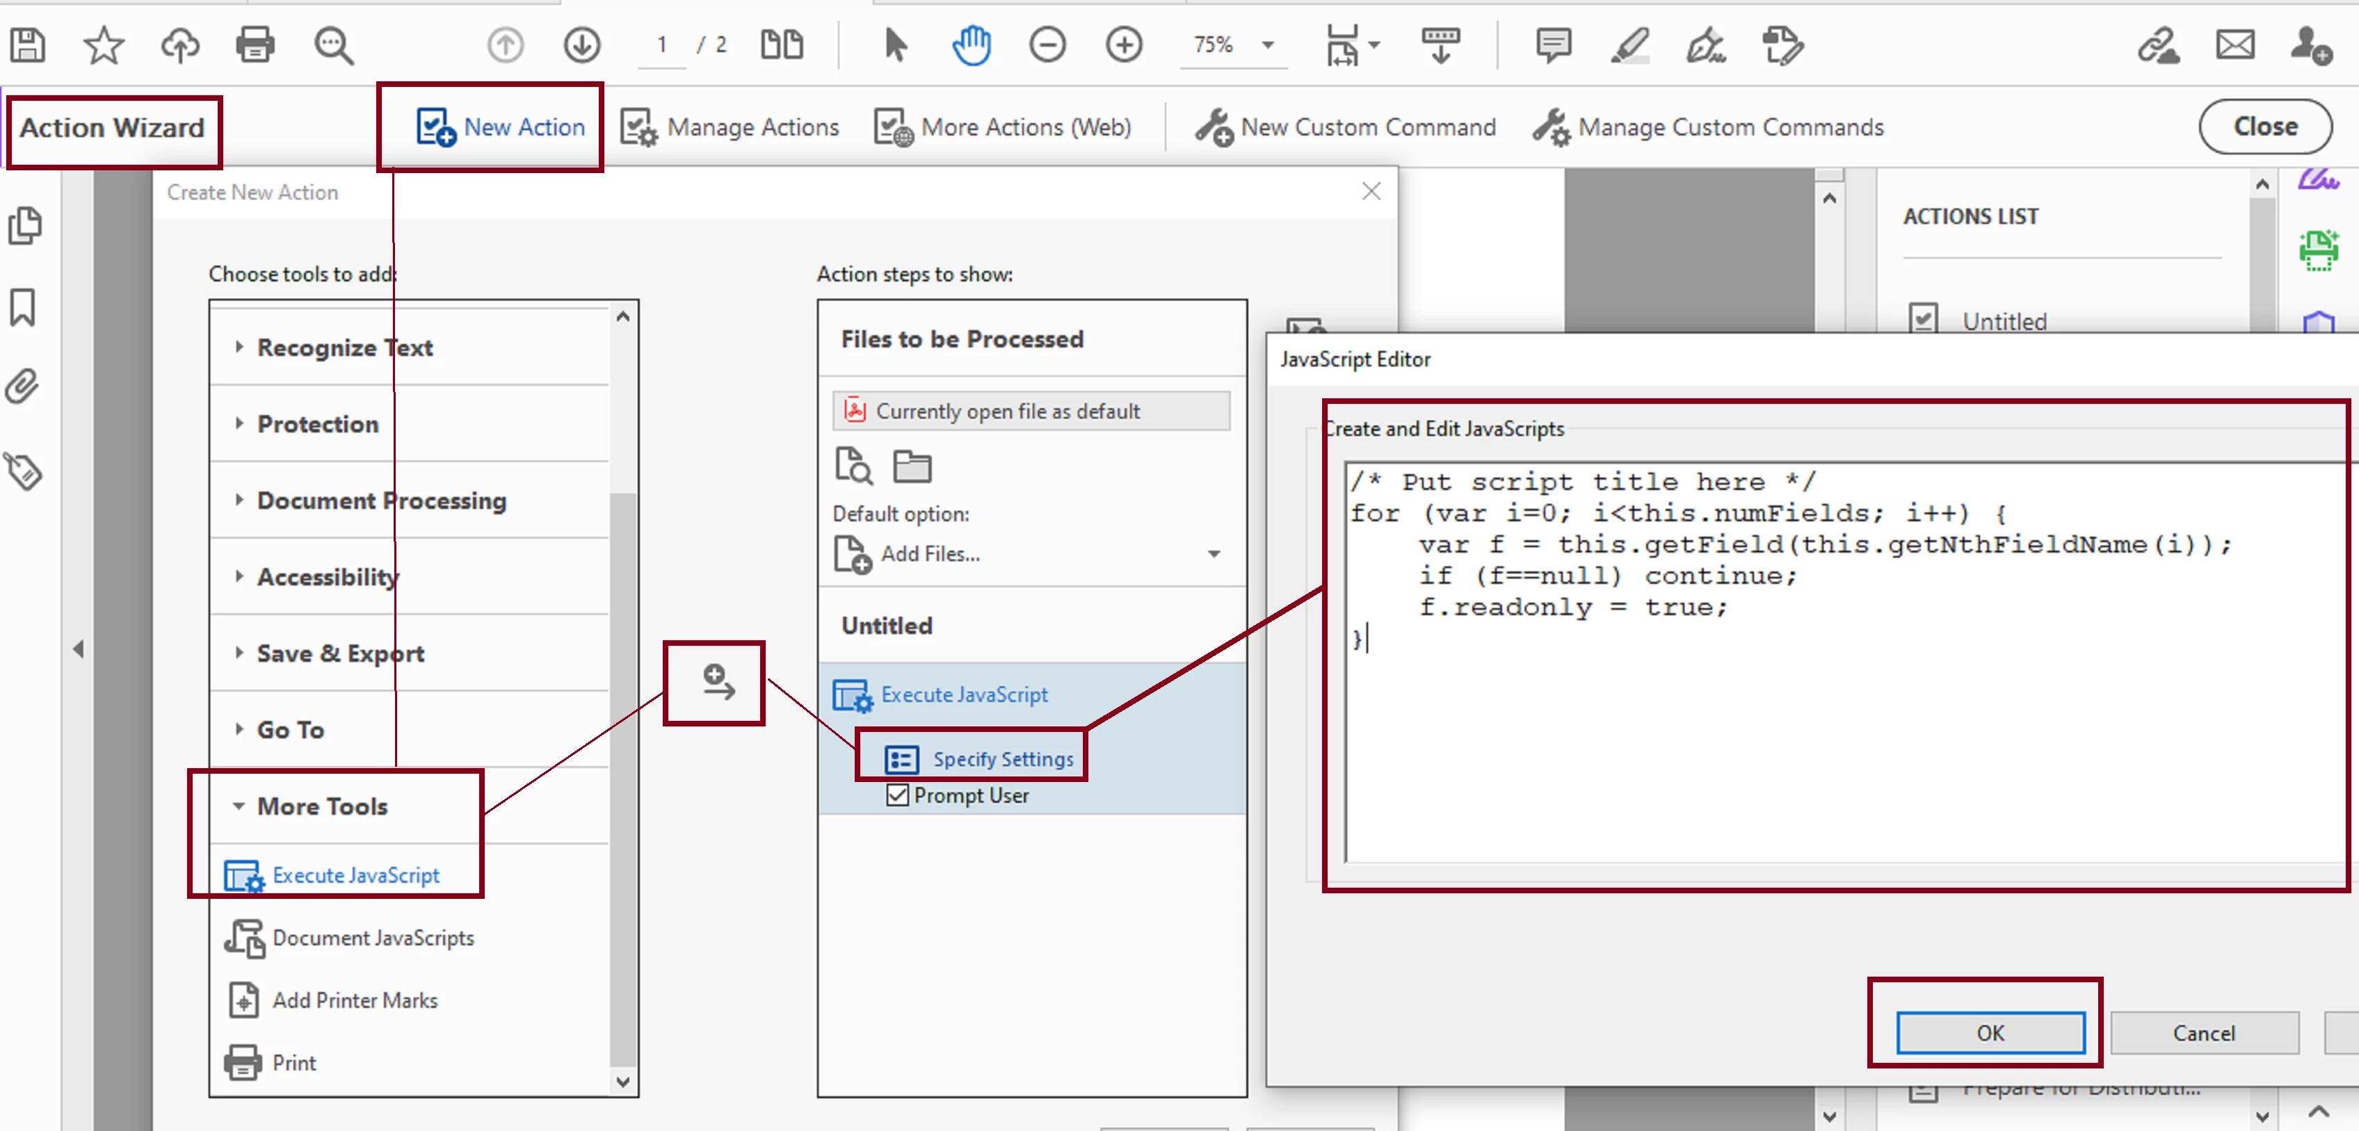Click the Save file icon

click(28, 44)
